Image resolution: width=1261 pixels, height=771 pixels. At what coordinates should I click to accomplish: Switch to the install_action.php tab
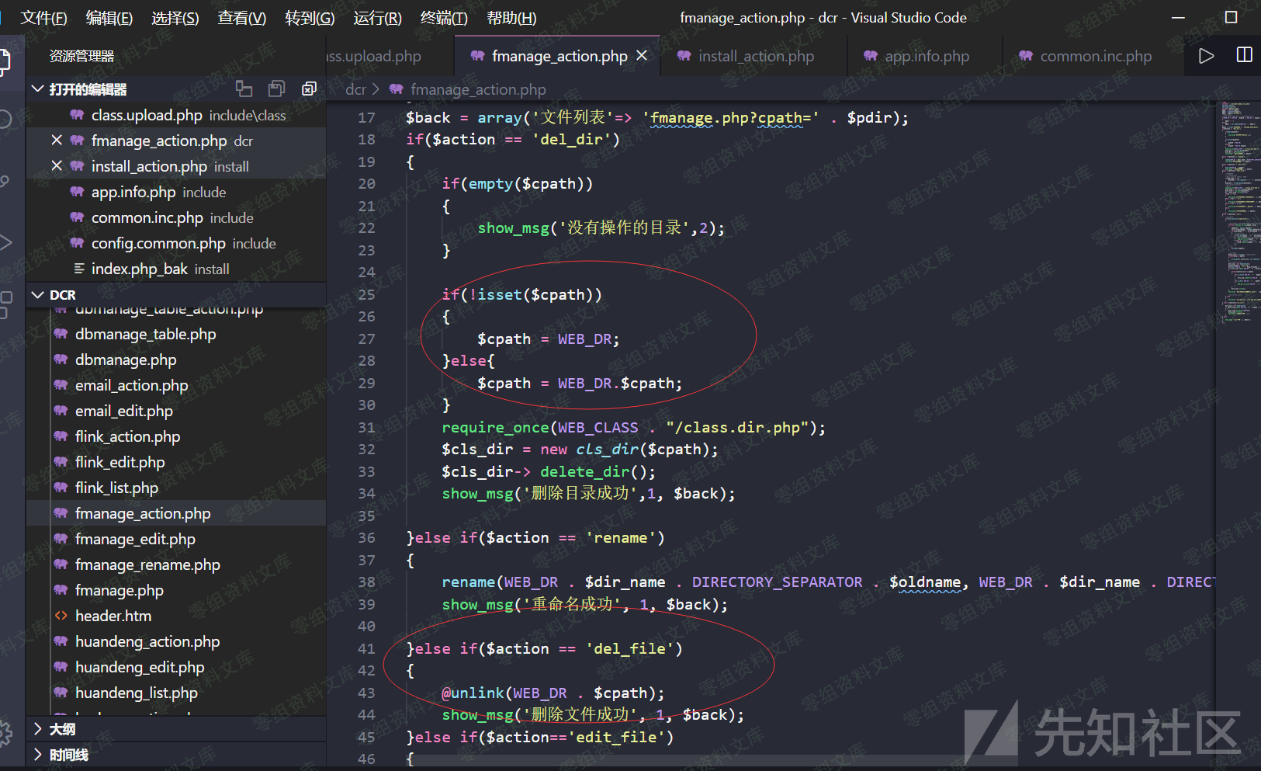point(755,56)
